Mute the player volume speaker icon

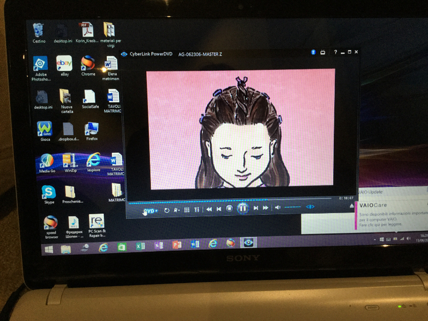pos(277,208)
